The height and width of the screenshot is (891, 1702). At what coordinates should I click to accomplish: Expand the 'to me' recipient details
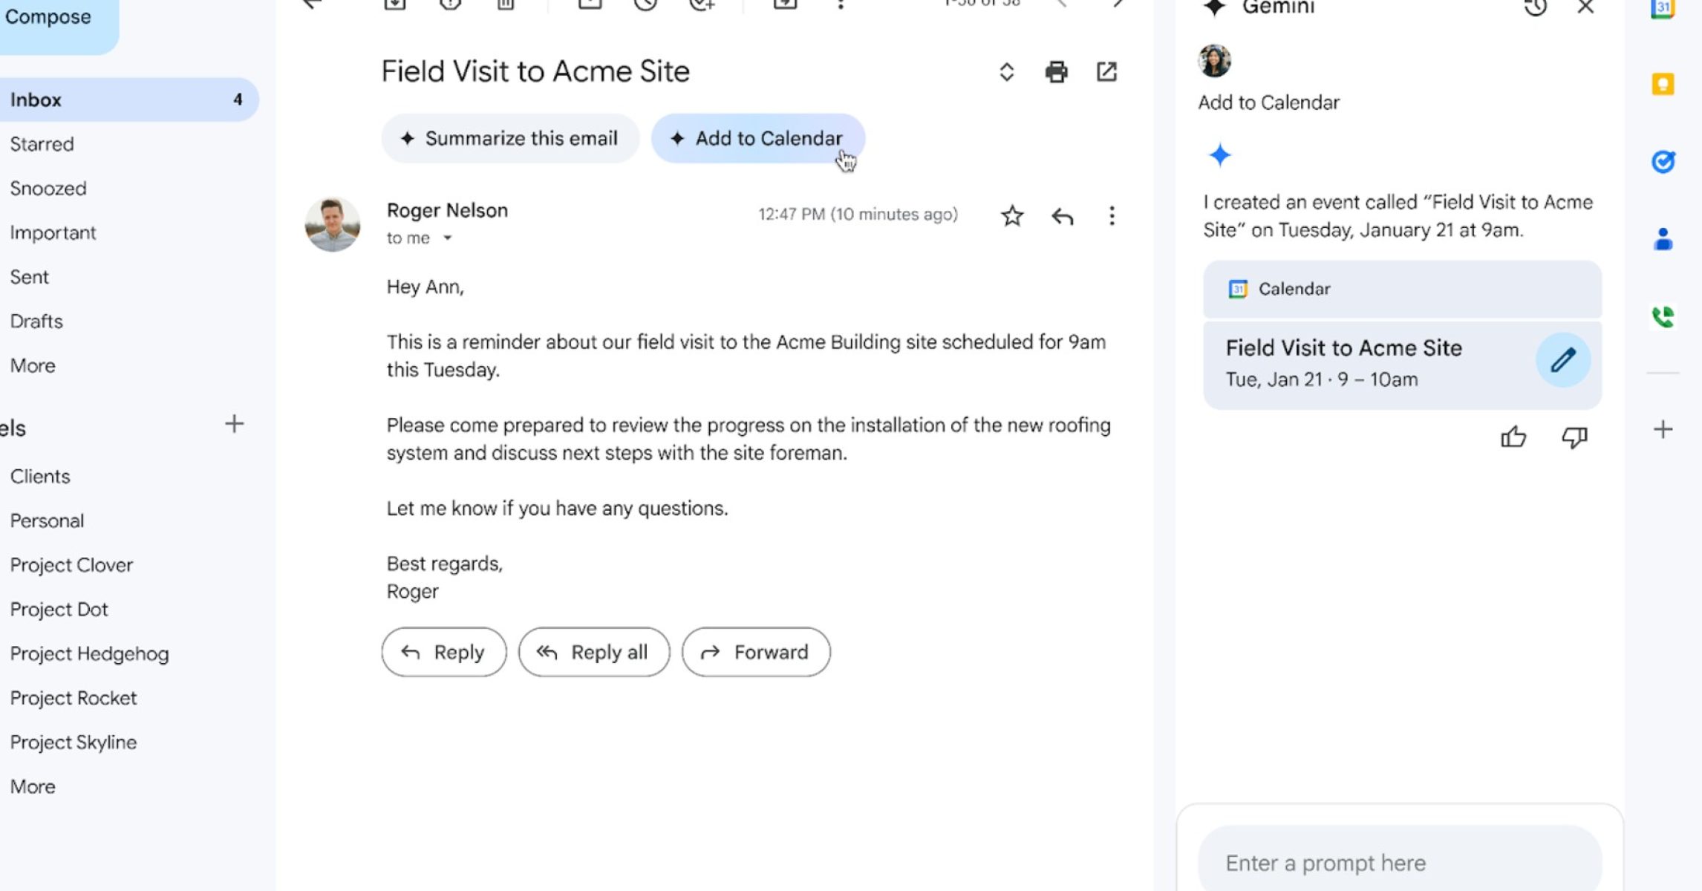click(x=447, y=238)
